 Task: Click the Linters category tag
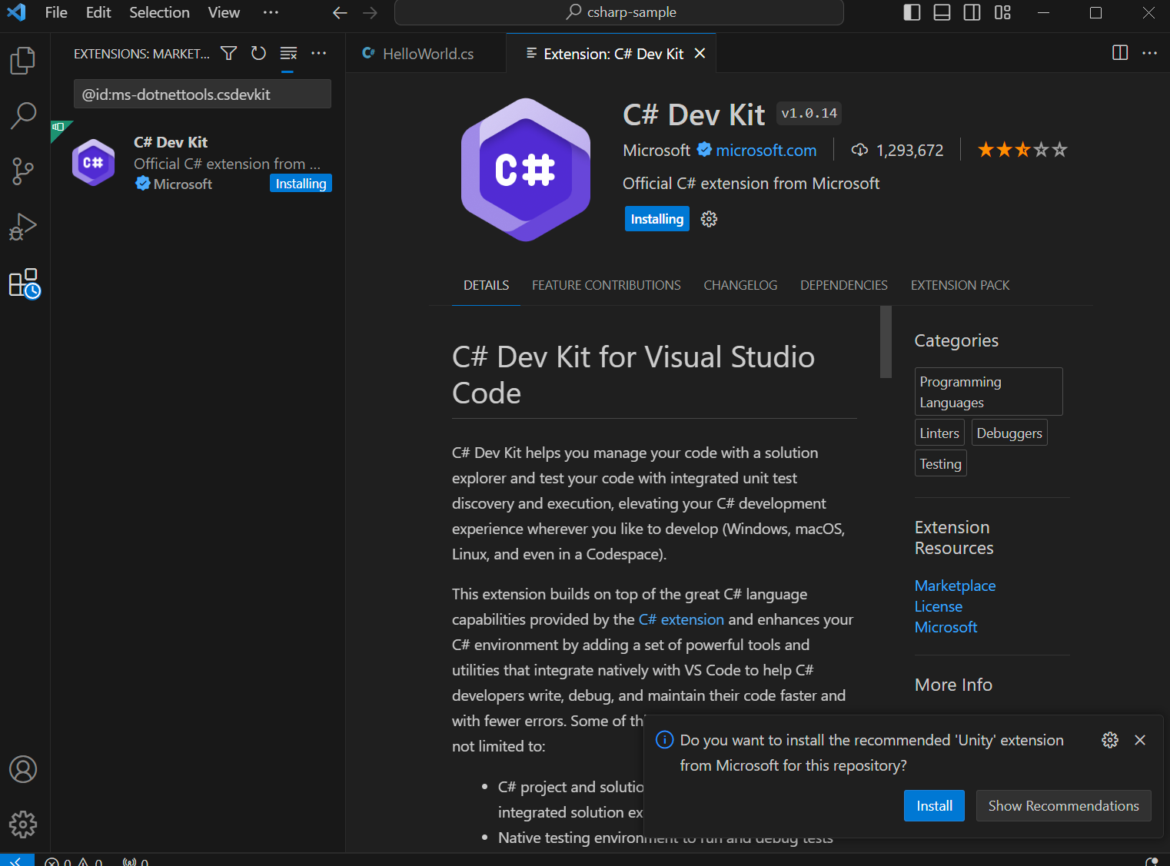coord(939,433)
